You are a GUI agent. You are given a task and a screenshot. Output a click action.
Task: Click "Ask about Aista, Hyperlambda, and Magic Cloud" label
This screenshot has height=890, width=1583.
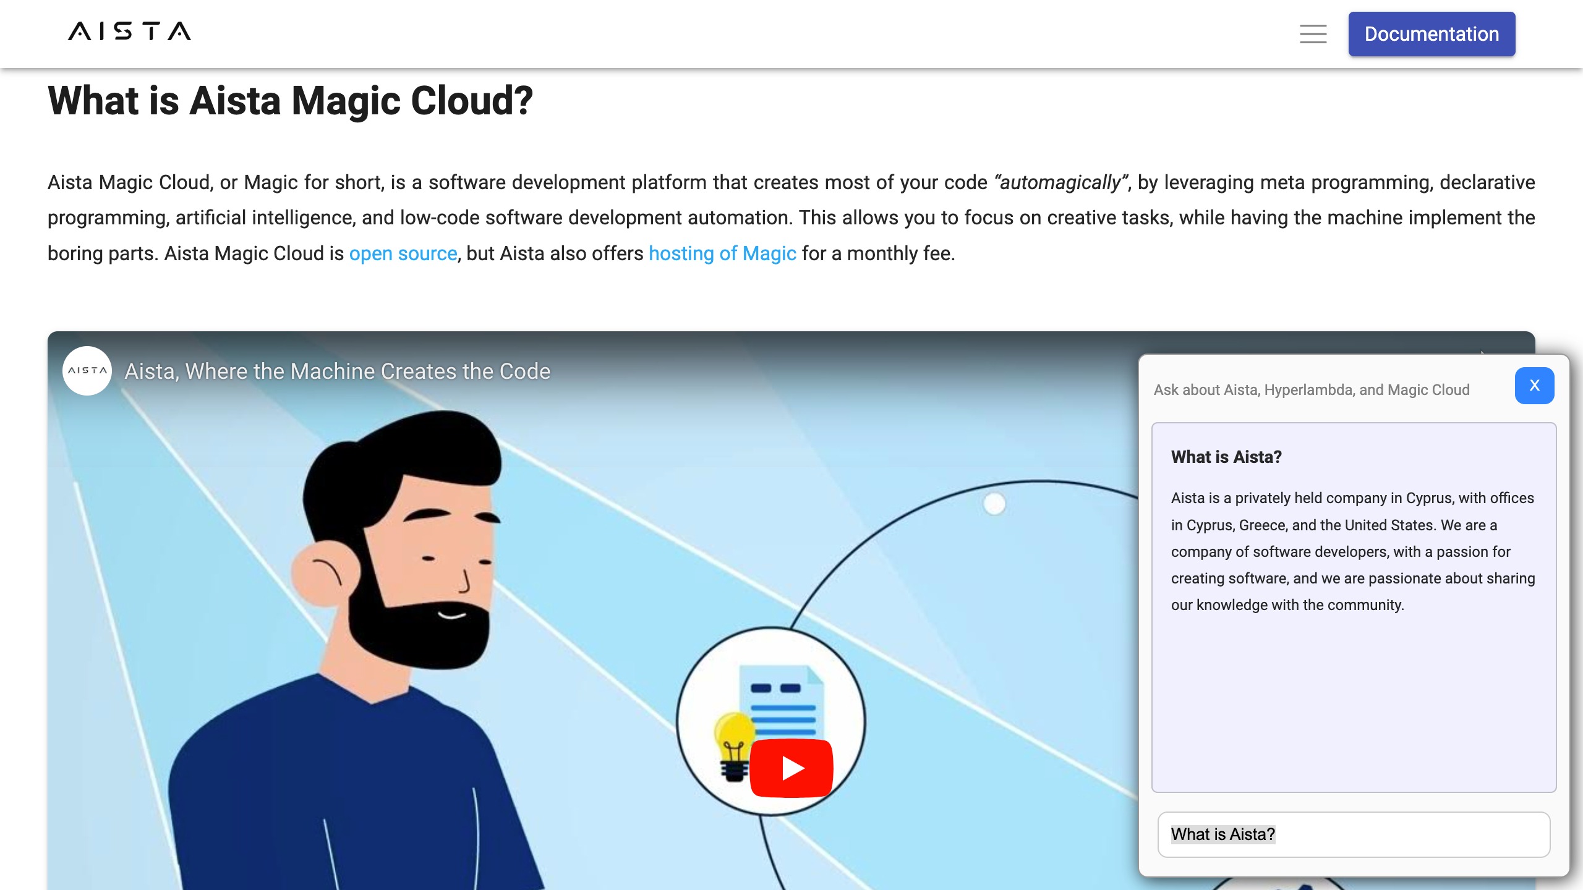(x=1312, y=390)
